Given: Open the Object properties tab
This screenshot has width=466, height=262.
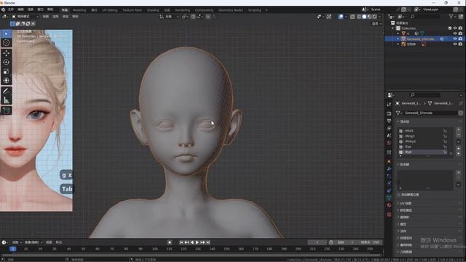Looking at the screenshot, I should (389, 162).
